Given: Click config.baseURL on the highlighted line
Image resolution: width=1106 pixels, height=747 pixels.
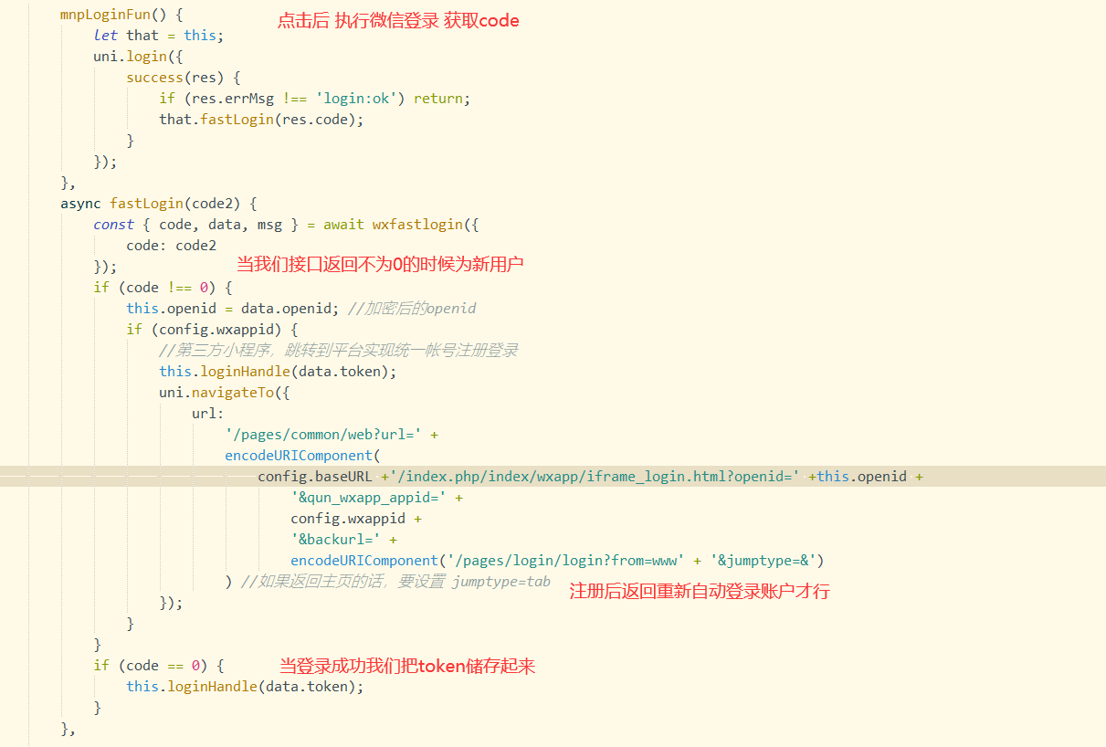Looking at the screenshot, I should (x=314, y=477).
